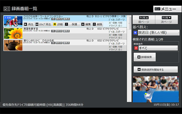Click the スキップ再生 skip-play button
Viewport: 182px width, 114px height.
coord(43,24)
